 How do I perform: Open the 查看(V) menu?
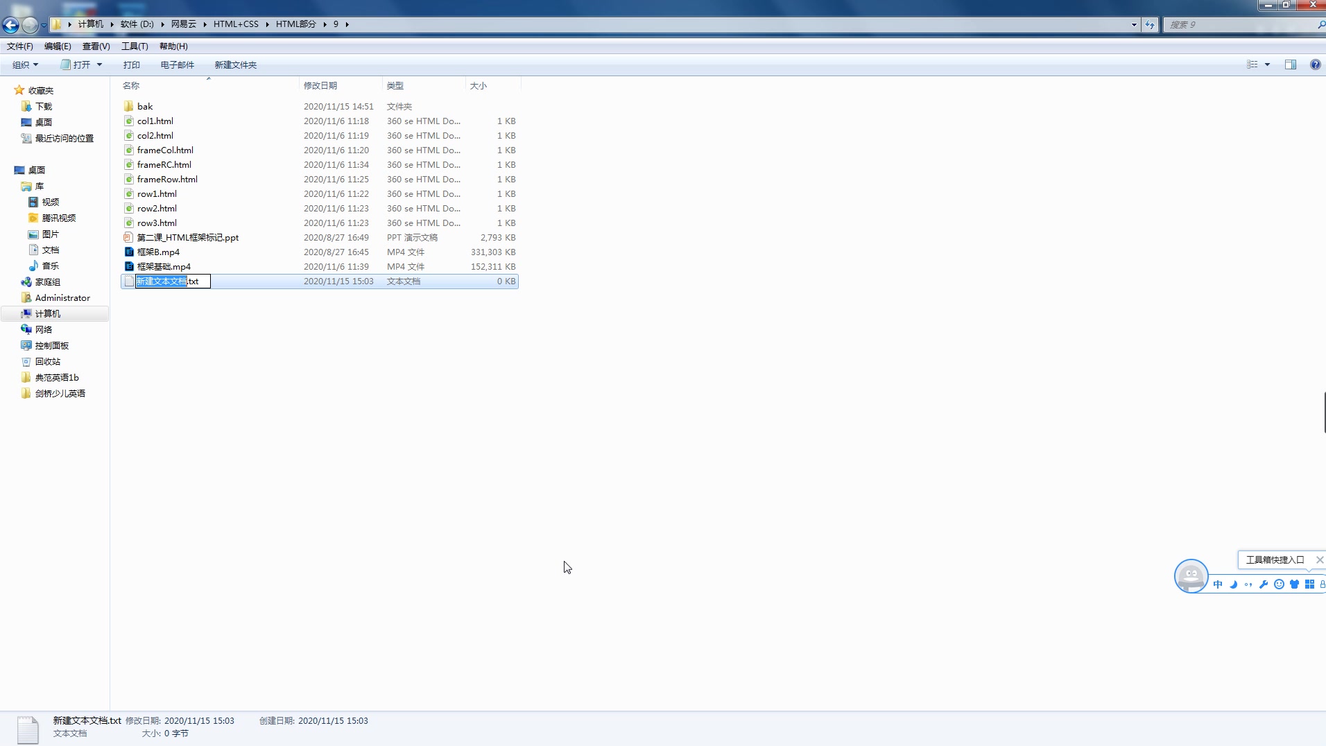point(96,46)
